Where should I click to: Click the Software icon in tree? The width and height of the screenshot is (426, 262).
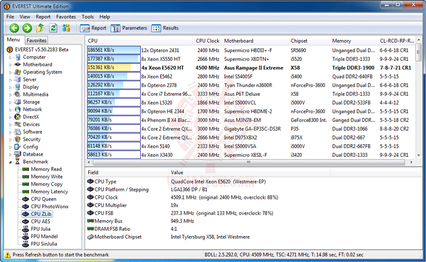18,132
